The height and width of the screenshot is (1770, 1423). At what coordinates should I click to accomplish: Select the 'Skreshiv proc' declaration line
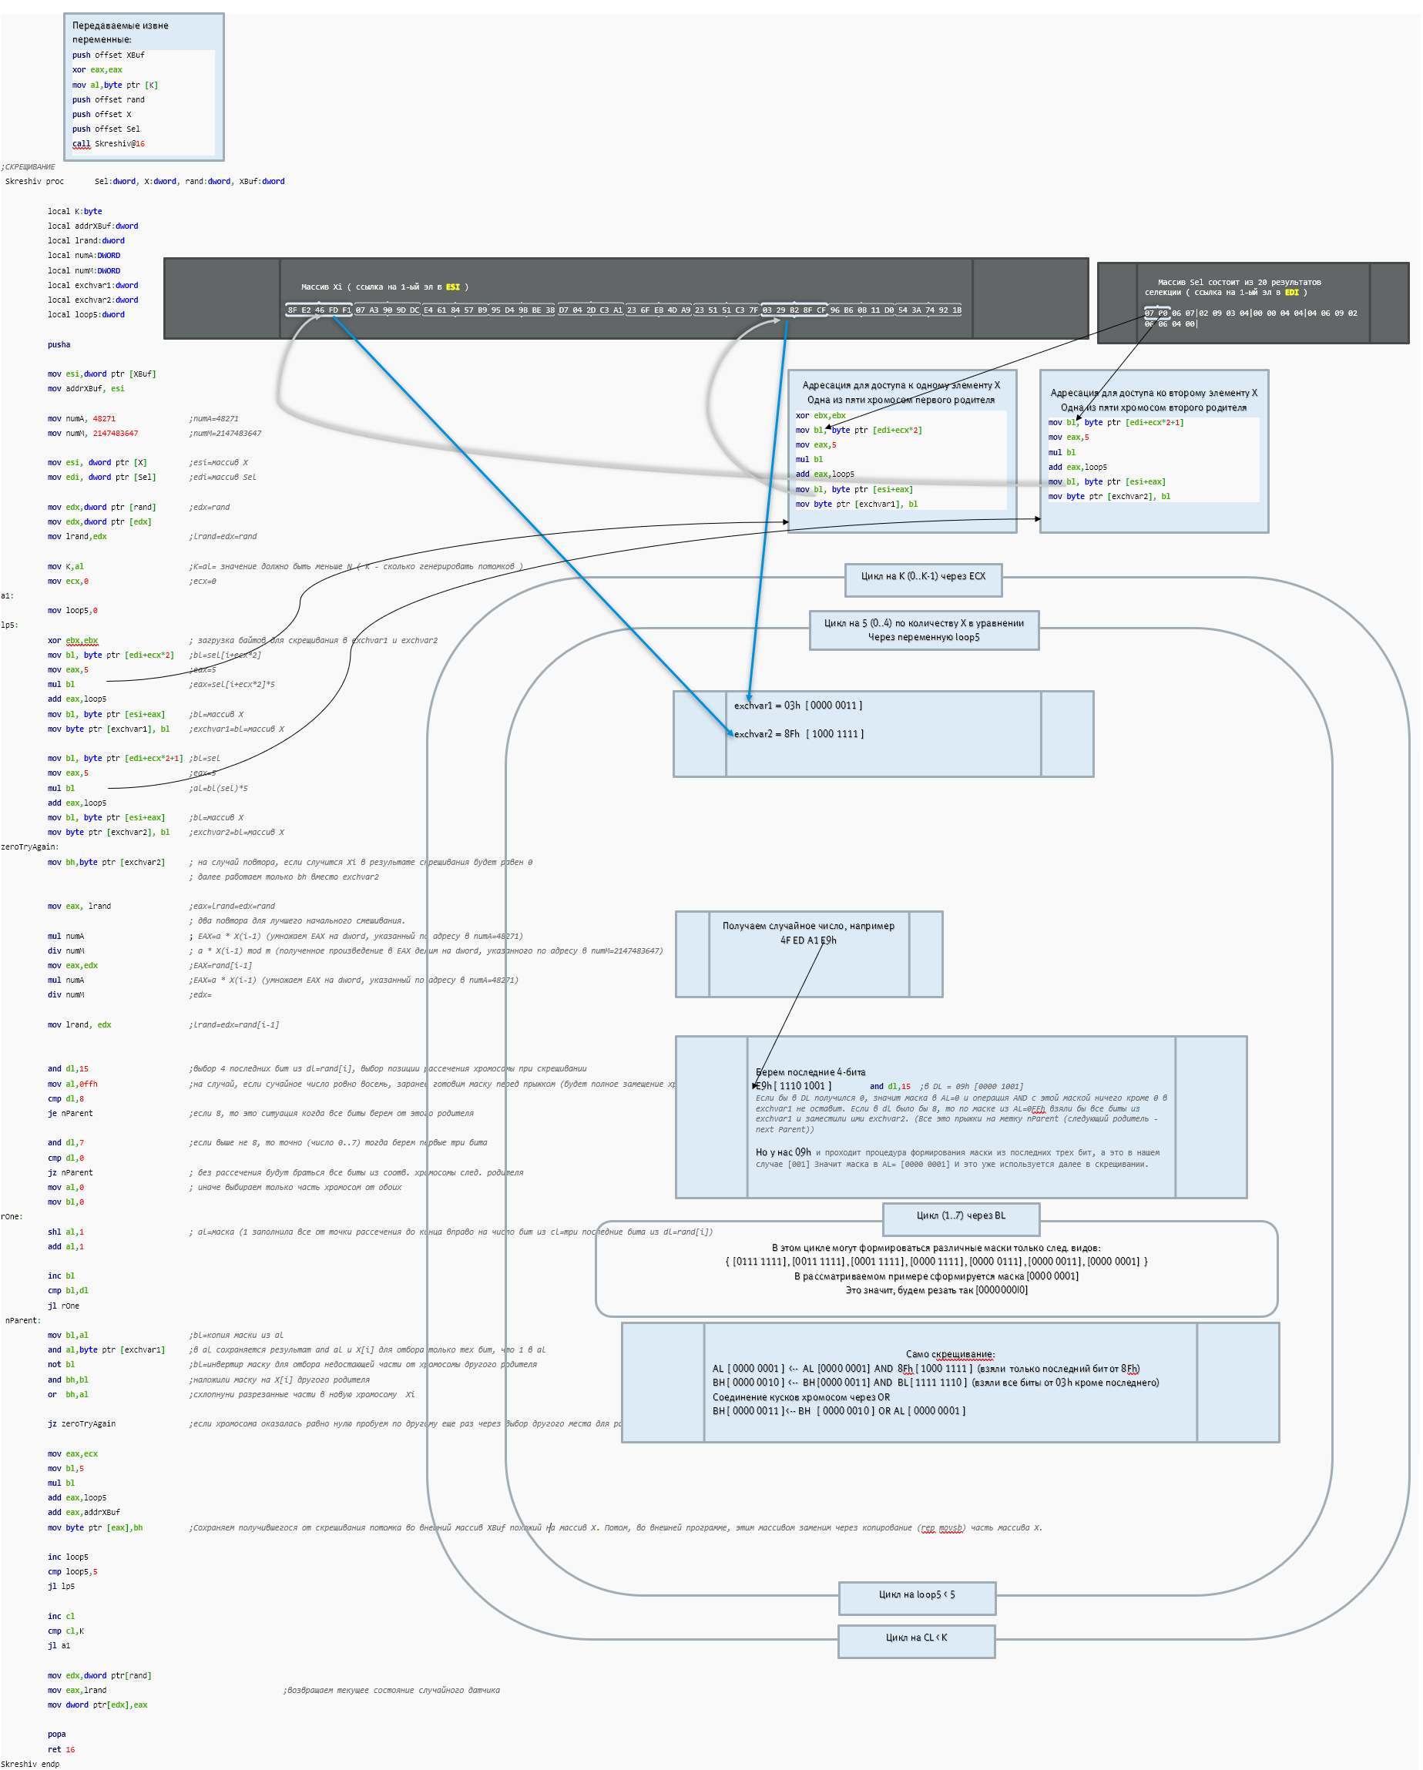[146, 182]
